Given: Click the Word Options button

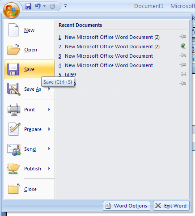Looking at the screenshot, I should [127, 206].
